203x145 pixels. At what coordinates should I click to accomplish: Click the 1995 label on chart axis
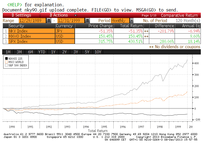pyautogui.click(x=104, y=127)
